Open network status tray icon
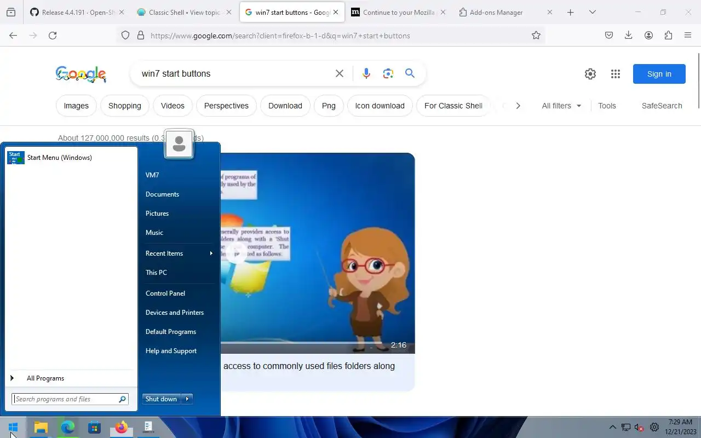The width and height of the screenshot is (701, 438). [x=626, y=428]
